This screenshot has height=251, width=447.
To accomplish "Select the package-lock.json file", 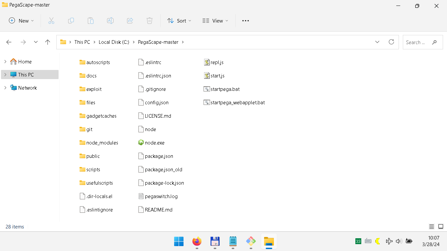I will (161, 183).
